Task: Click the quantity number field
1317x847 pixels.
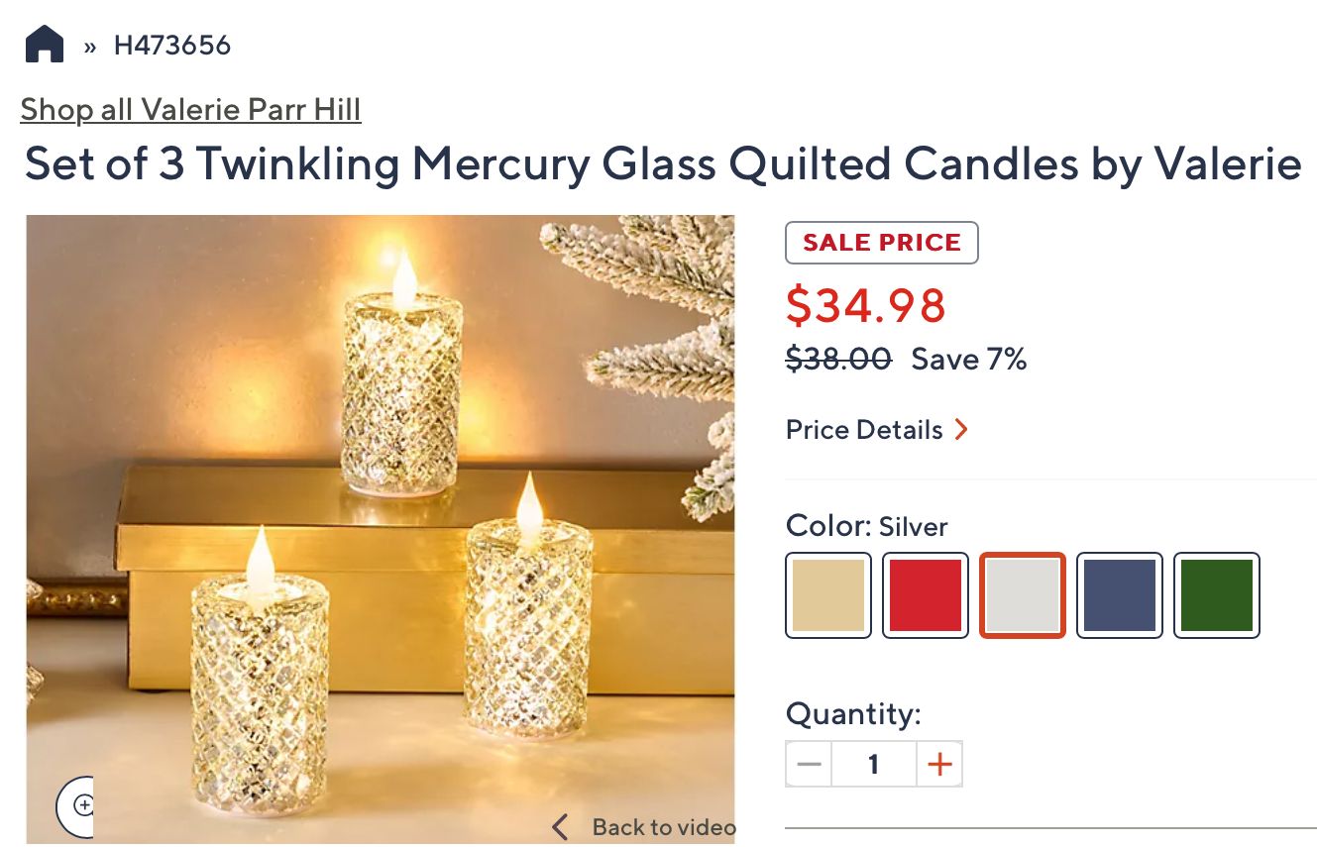Action: pyautogui.click(x=873, y=765)
